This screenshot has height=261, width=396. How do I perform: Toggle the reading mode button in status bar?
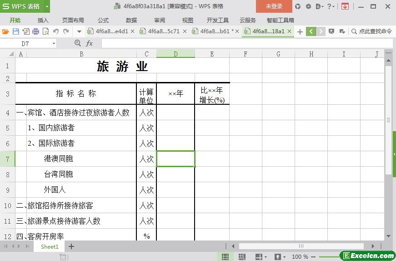coord(258,257)
